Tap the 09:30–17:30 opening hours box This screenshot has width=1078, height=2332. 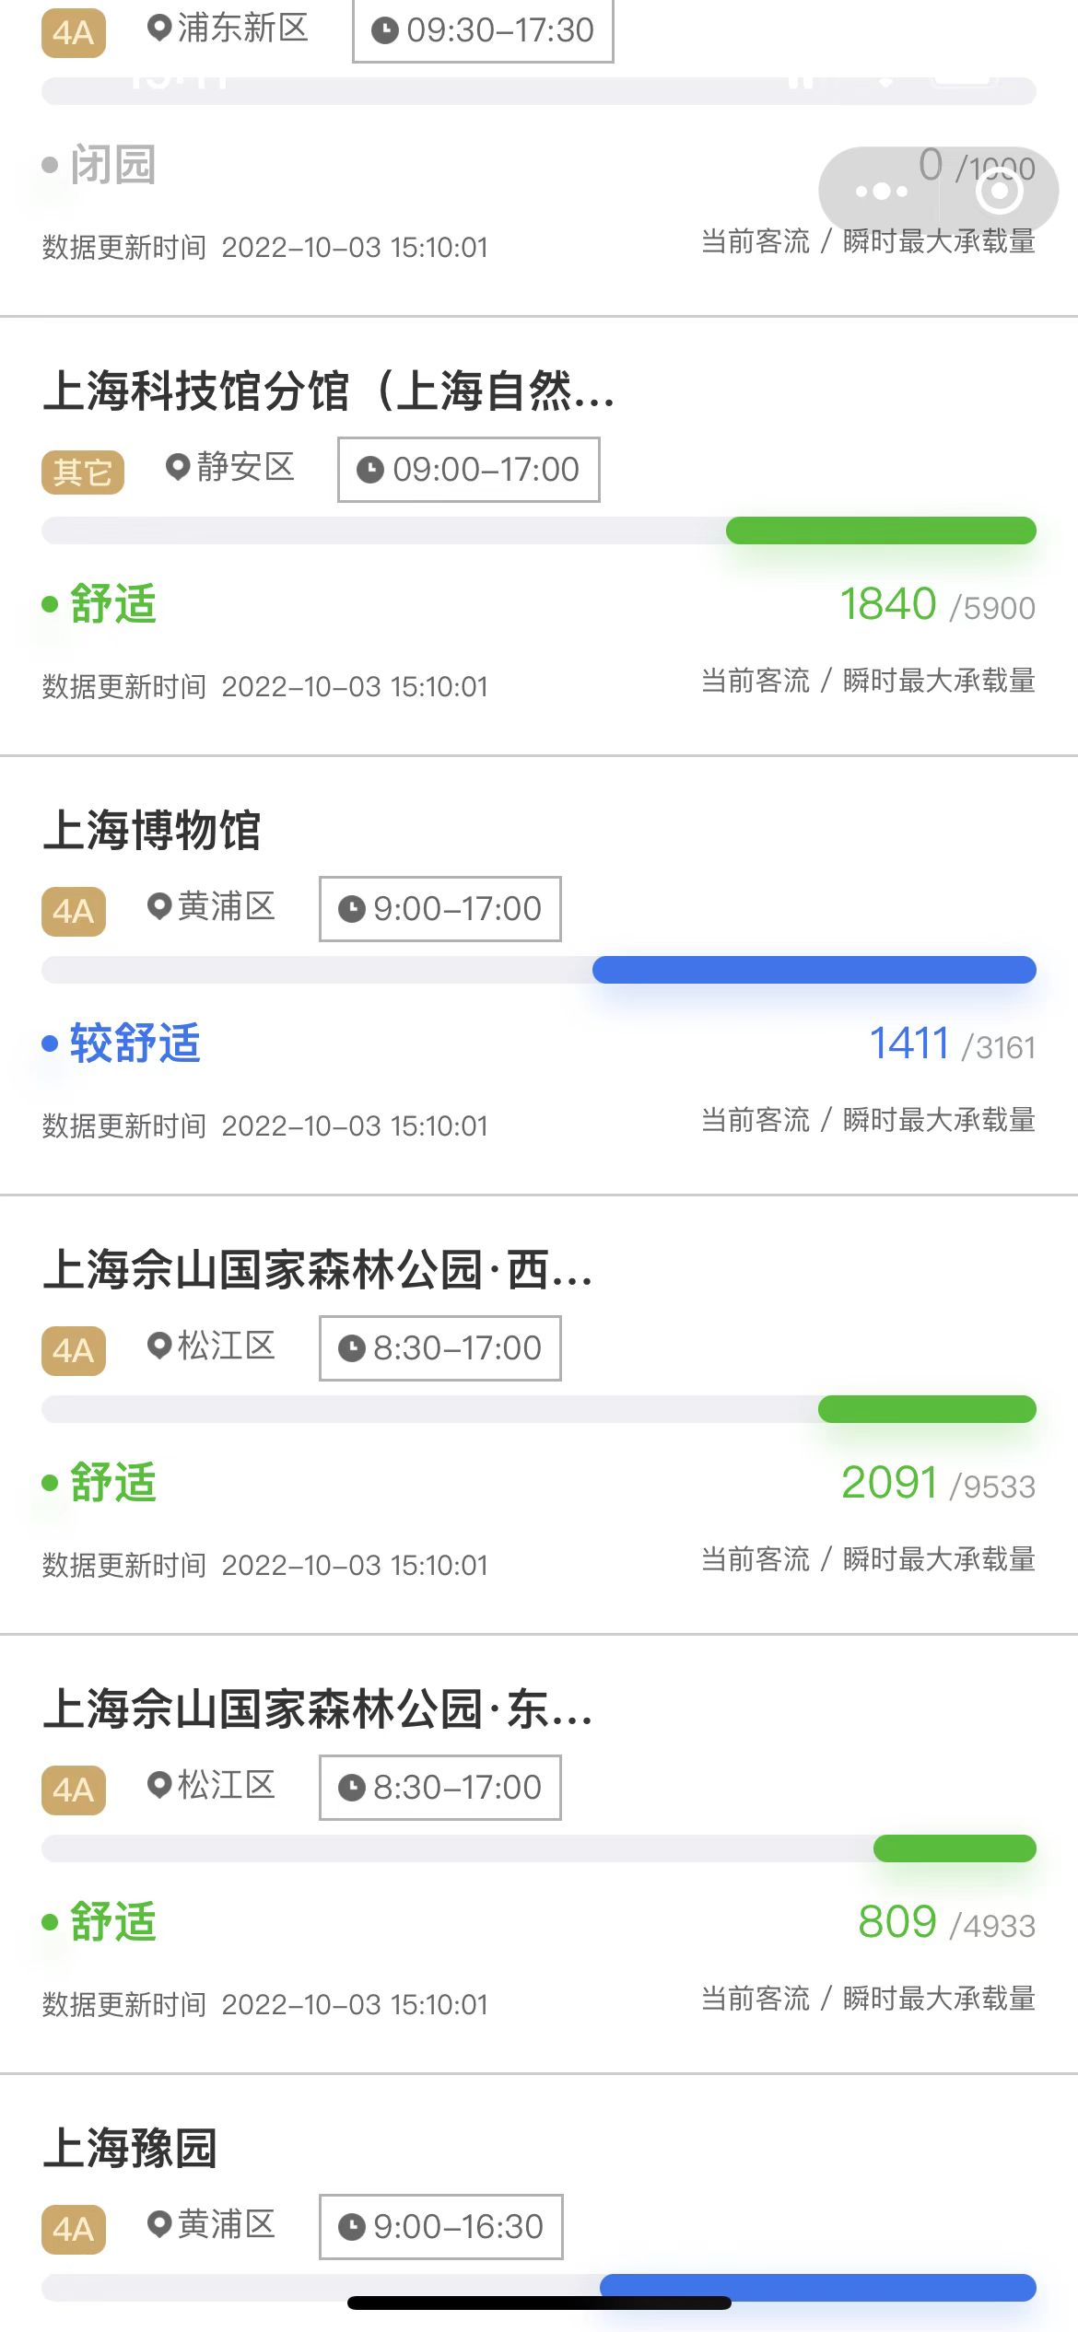coord(483,30)
